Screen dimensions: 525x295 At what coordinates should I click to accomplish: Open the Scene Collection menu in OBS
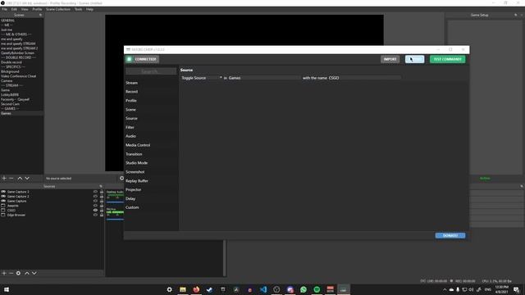58,9
